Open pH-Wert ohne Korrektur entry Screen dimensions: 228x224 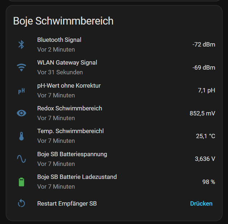coord(69,85)
